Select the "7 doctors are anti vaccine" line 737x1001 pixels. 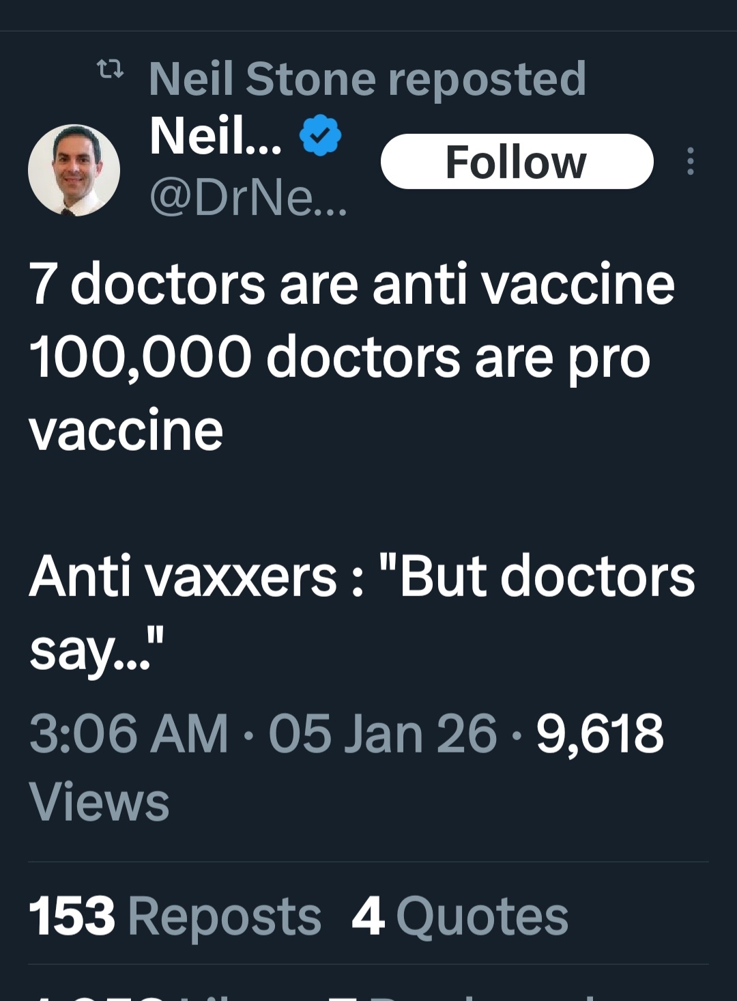pyautogui.click(x=351, y=284)
